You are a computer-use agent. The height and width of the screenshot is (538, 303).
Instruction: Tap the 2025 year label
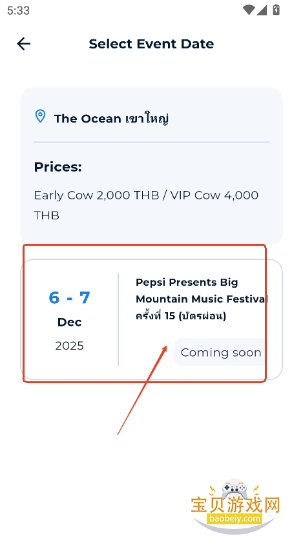point(69,346)
